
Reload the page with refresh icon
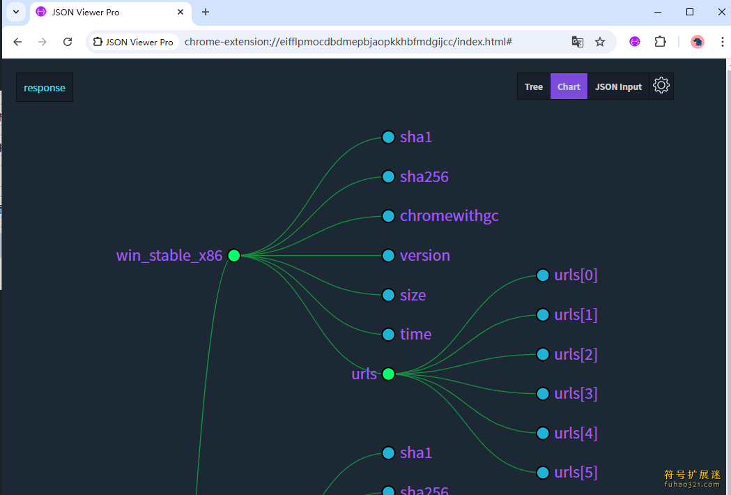(68, 42)
